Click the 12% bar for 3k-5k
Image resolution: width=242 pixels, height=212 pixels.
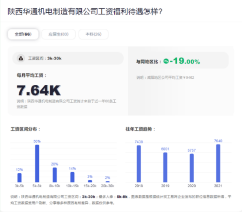[x=19, y=178]
